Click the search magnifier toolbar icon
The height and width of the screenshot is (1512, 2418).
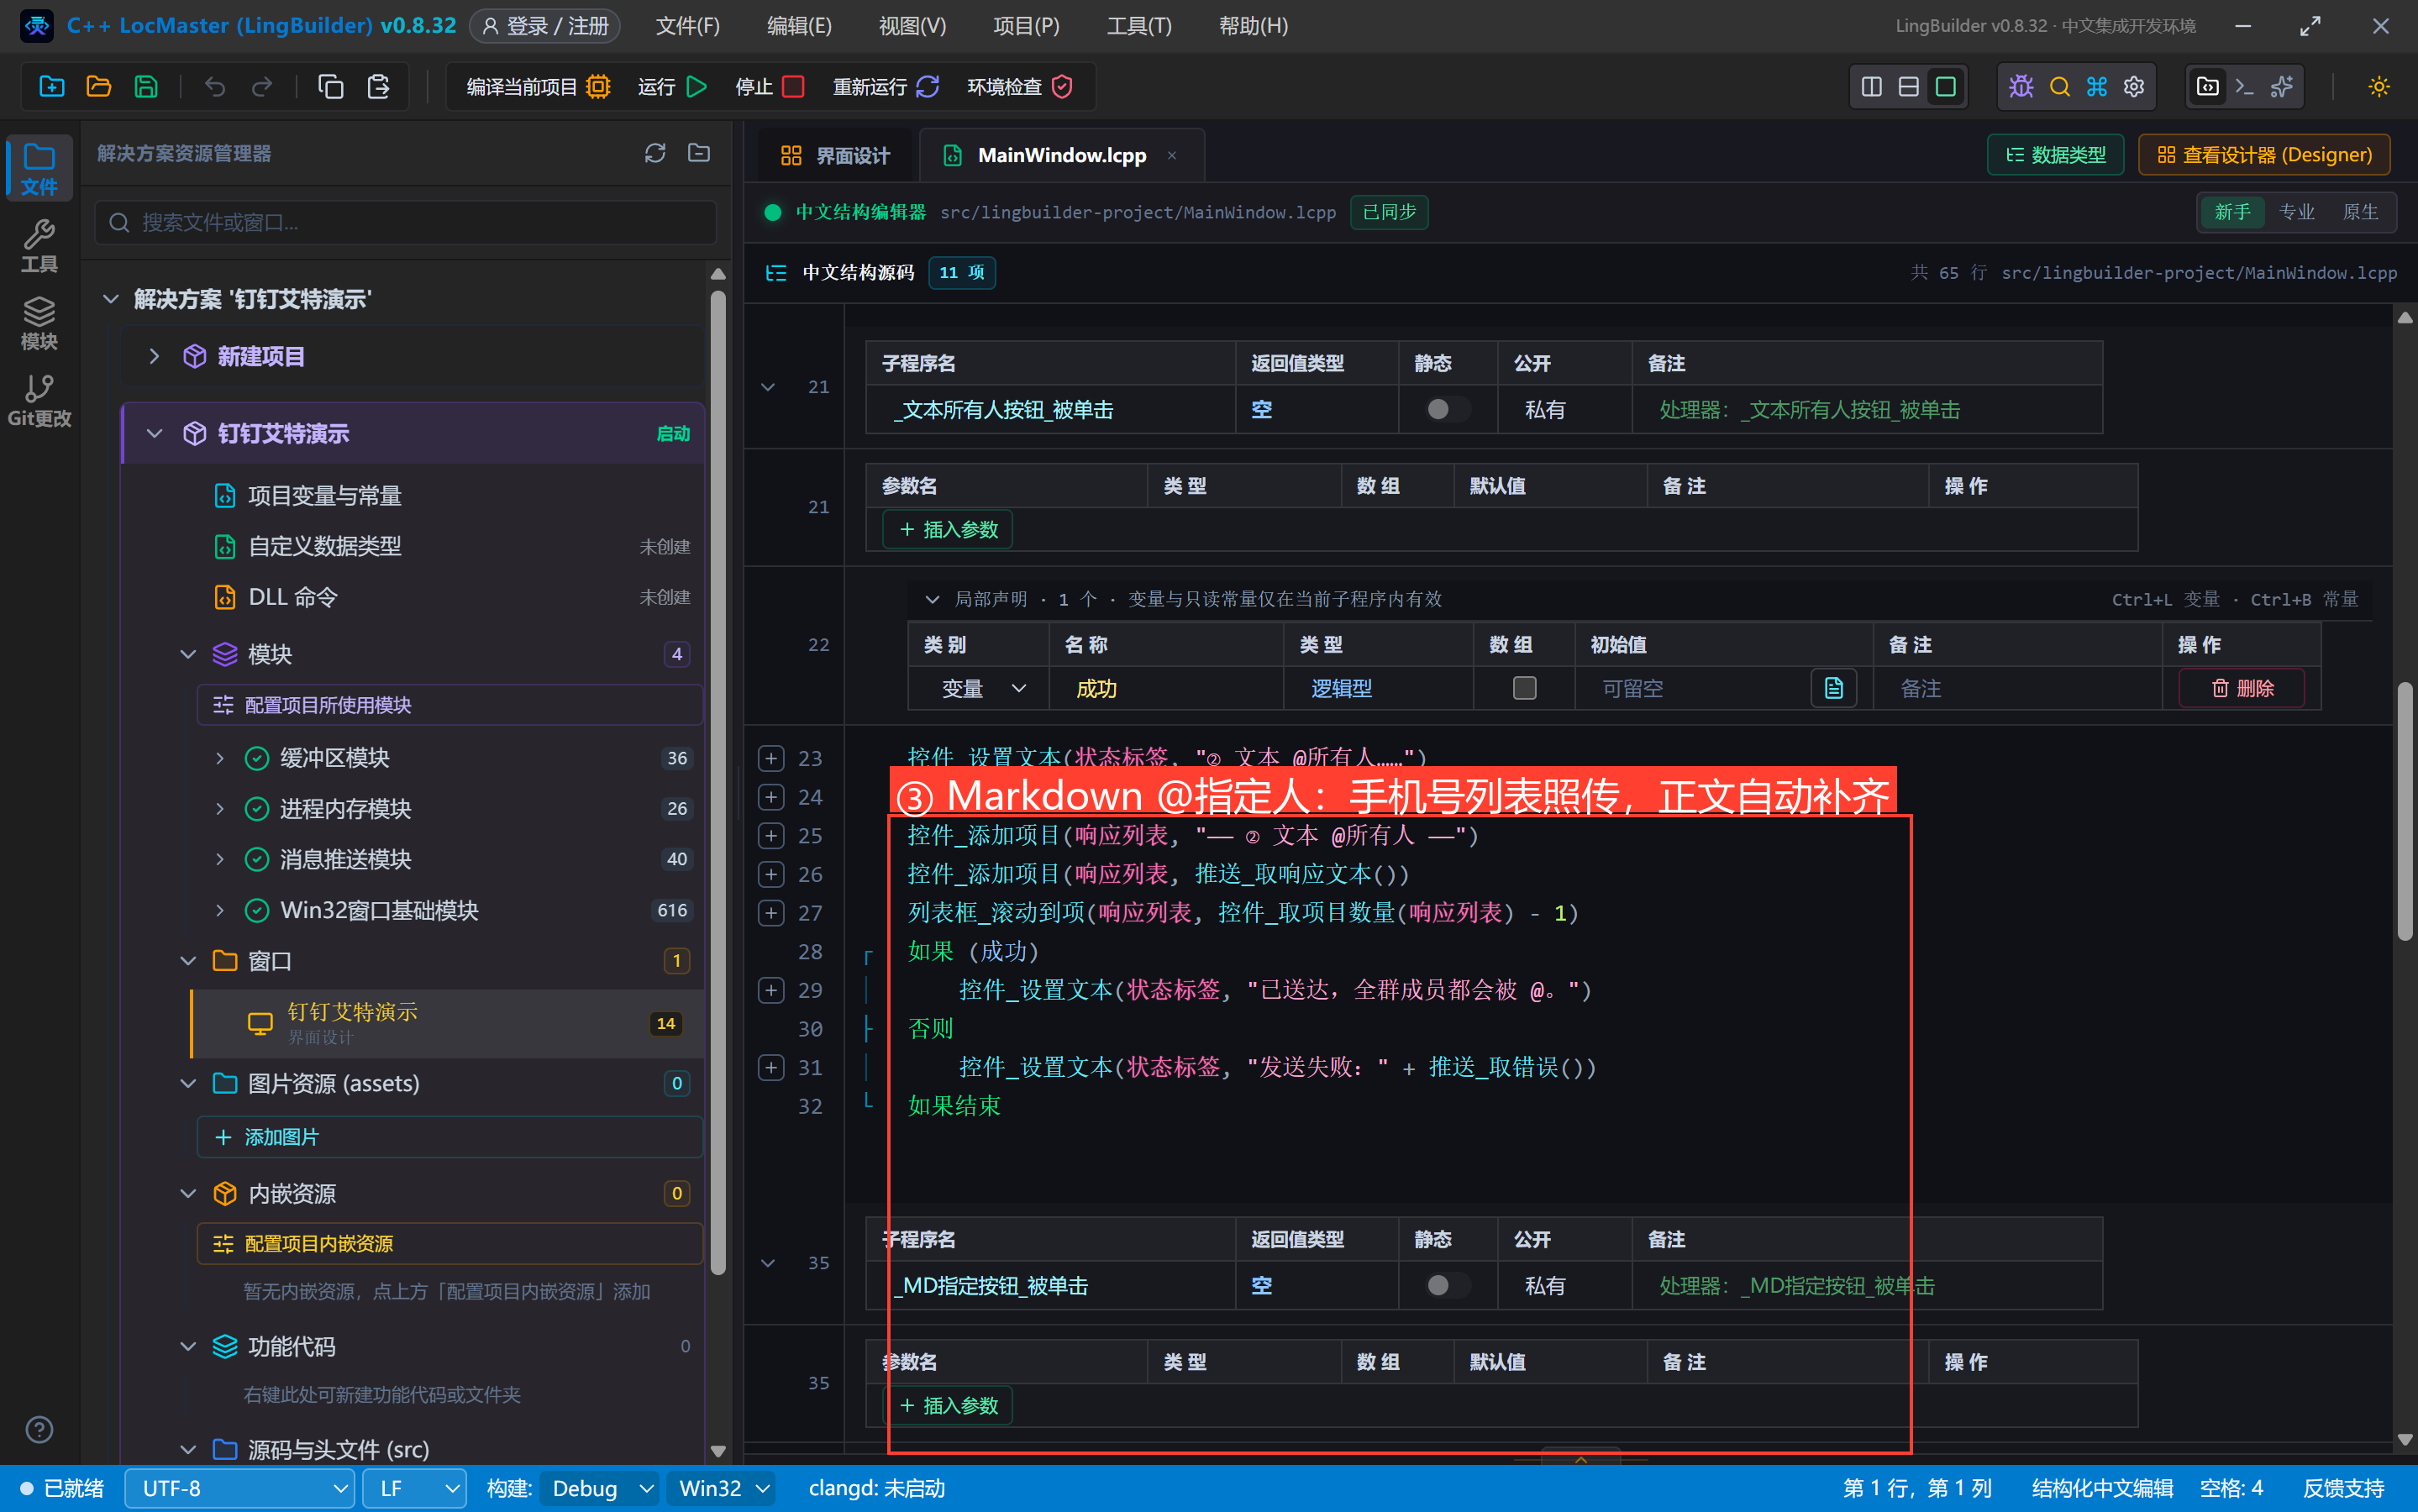click(2059, 87)
